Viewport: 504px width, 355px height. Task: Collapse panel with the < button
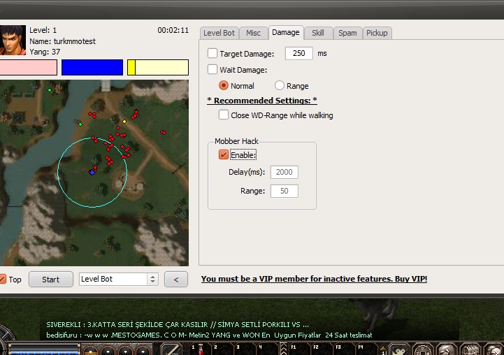point(176,280)
